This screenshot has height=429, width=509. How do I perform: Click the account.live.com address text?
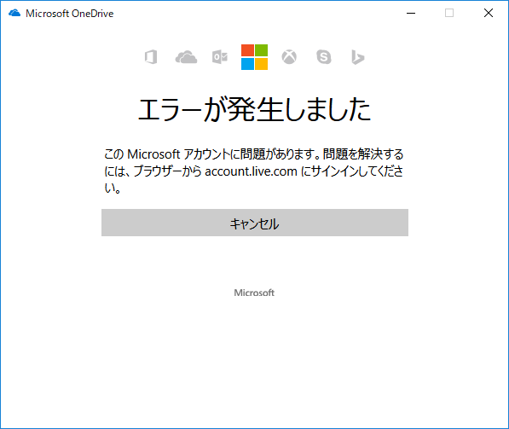tap(251, 171)
